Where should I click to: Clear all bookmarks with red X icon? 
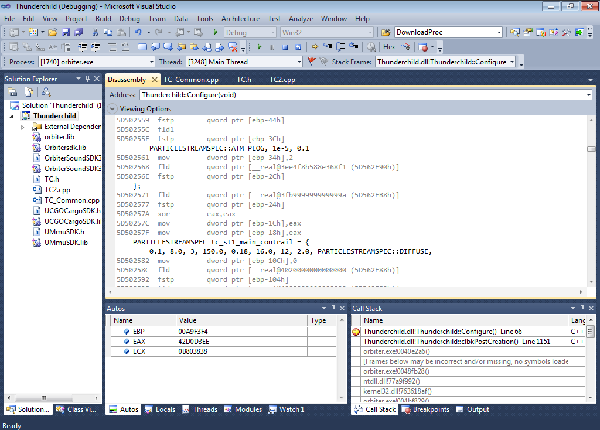coord(232,47)
